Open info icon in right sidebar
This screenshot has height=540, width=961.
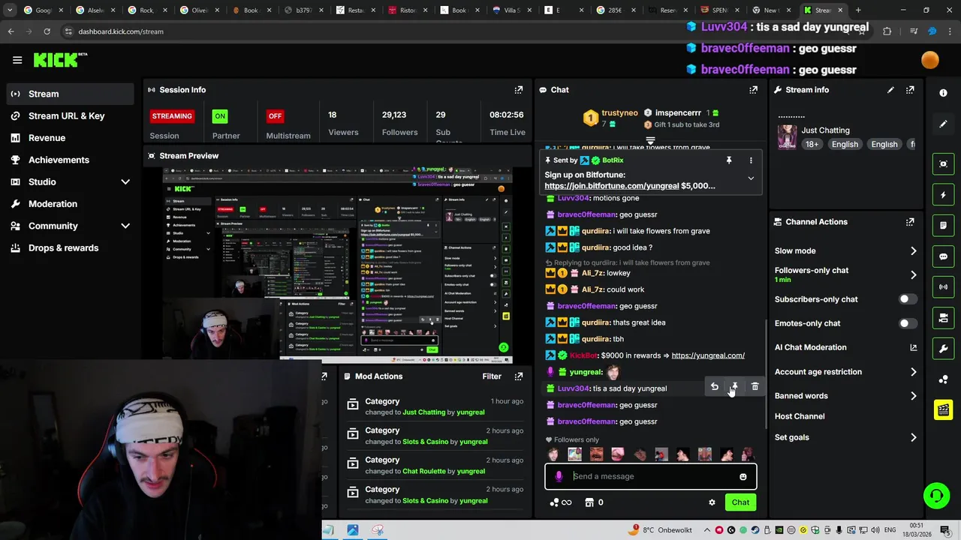coord(944,93)
